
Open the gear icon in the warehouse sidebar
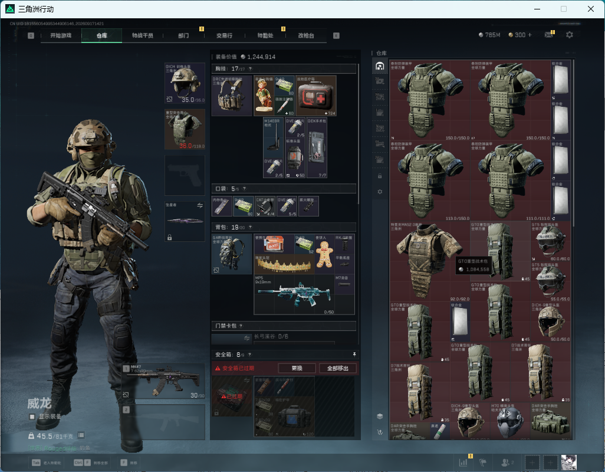380,192
